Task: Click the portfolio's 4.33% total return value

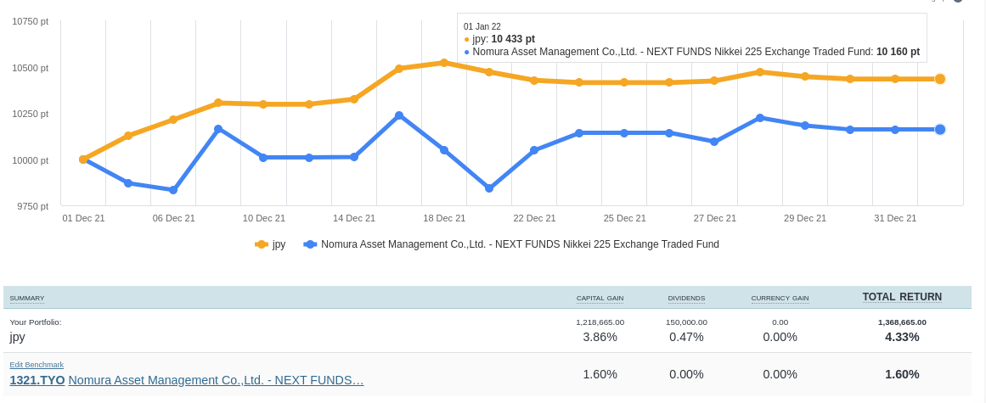Action: pyautogui.click(x=902, y=337)
